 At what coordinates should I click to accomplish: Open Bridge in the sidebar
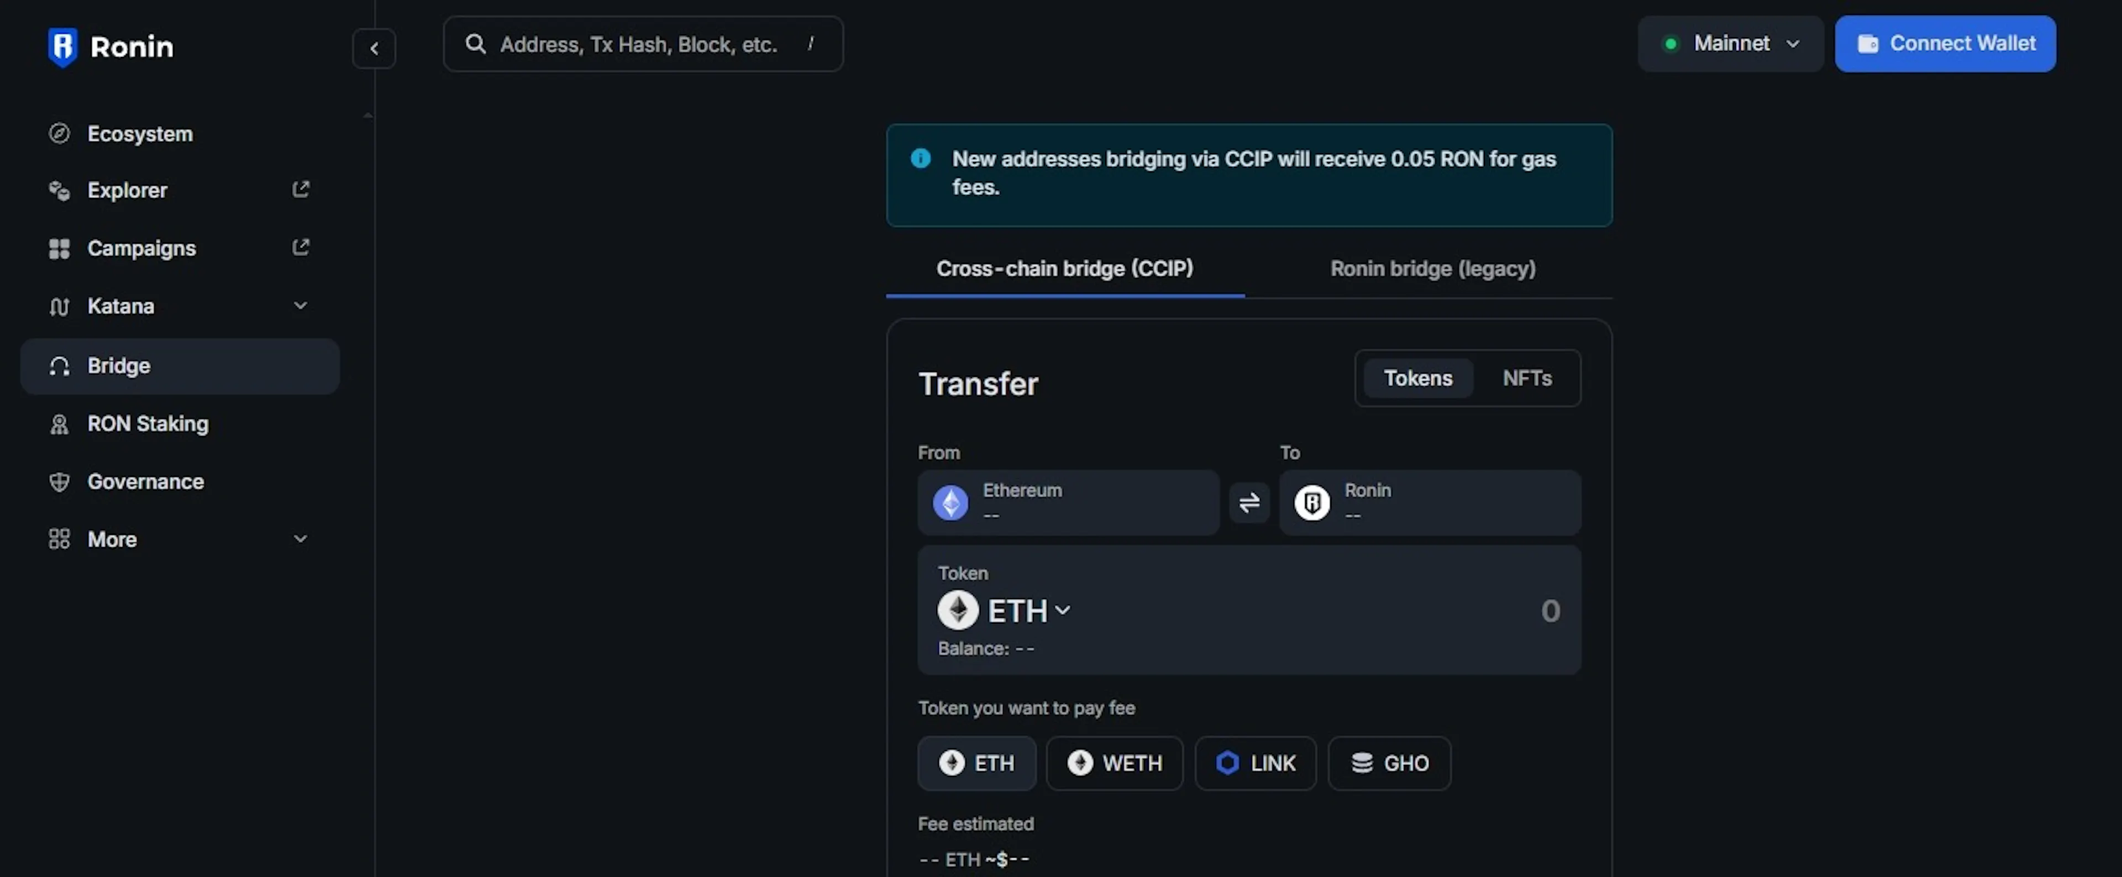coord(180,366)
